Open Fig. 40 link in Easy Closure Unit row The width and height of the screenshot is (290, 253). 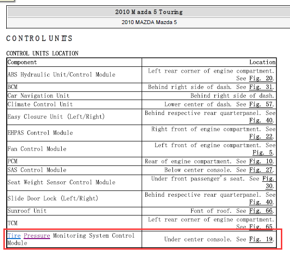[x=261, y=120]
